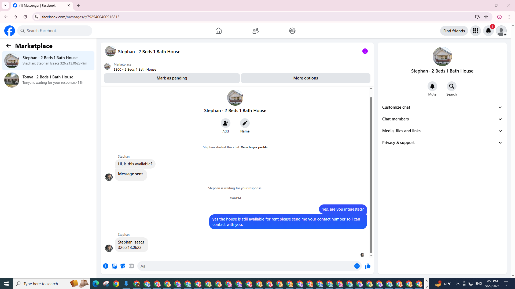
Task: View site information in address bar
Action: tap(37, 17)
